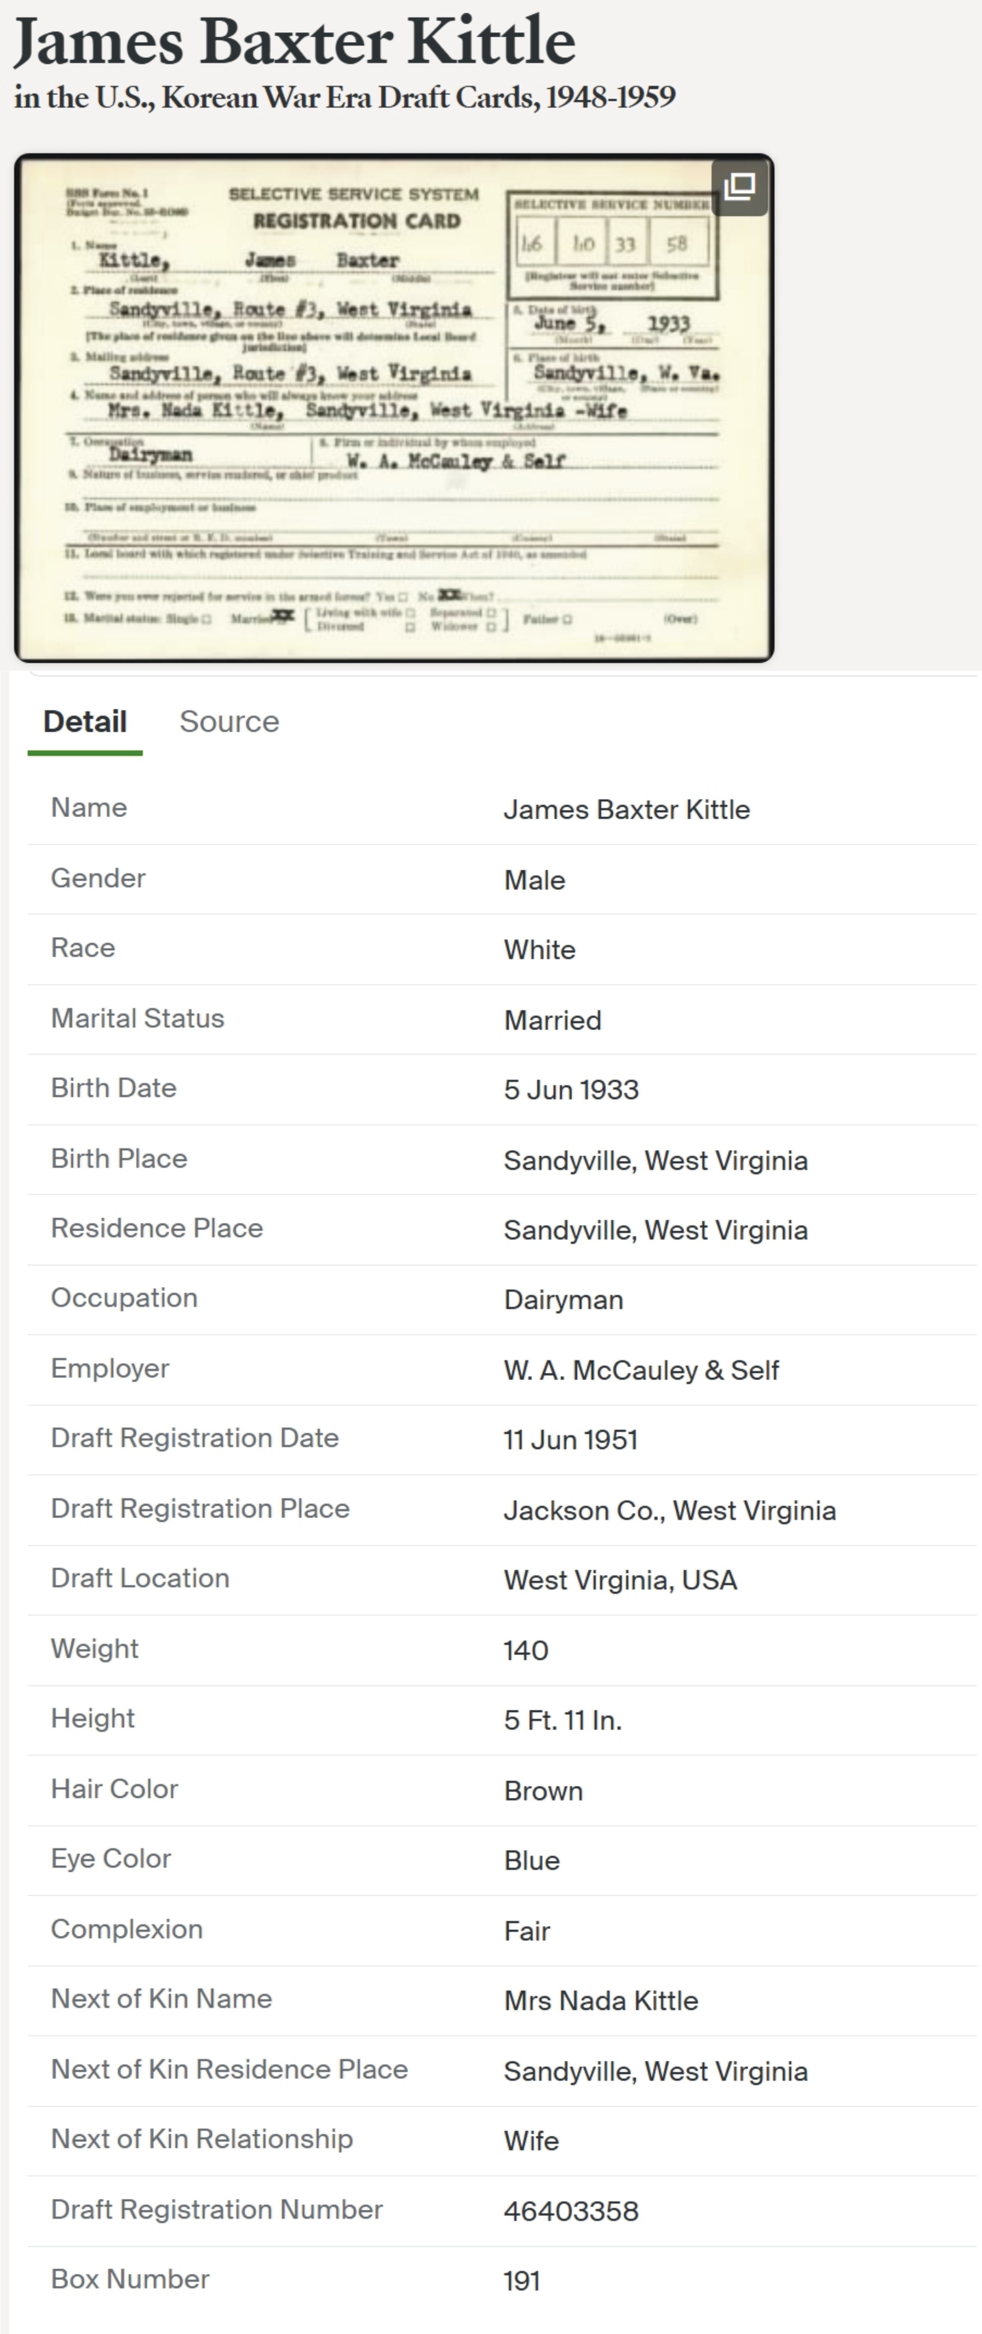Click the next of kin Mrs Nada Kittle
The height and width of the screenshot is (2334, 982).
(x=600, y=2000)
